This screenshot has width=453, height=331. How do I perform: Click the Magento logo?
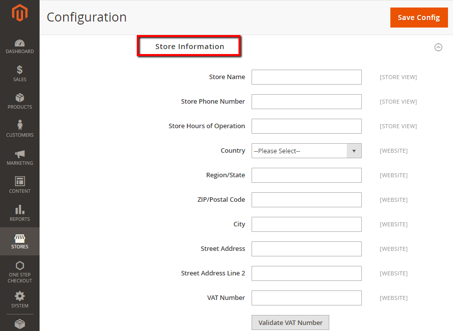[x=20, y=13]
